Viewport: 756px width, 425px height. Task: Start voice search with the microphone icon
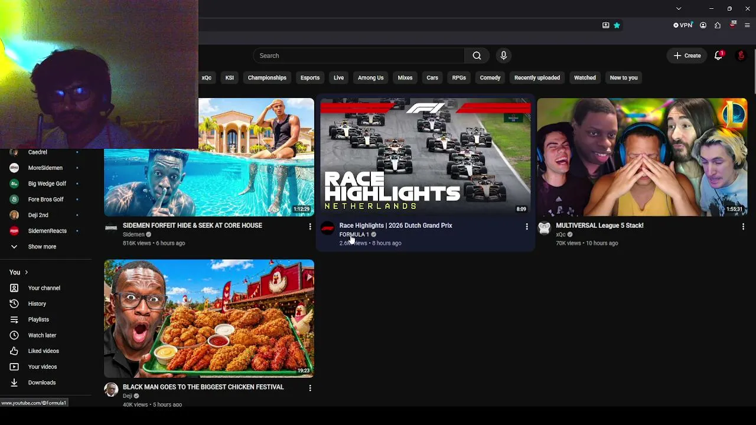(x=503, y=55)
